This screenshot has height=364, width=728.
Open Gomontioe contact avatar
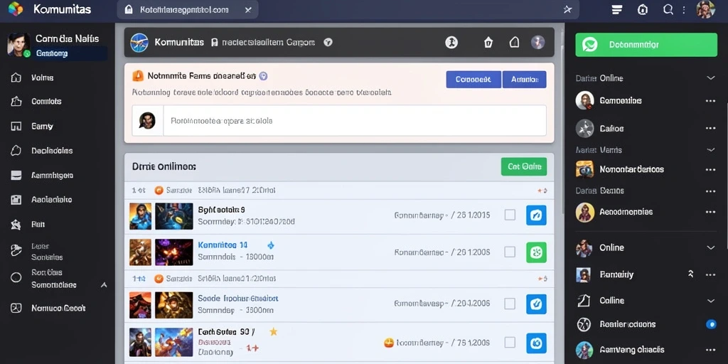tap(584, 100)
